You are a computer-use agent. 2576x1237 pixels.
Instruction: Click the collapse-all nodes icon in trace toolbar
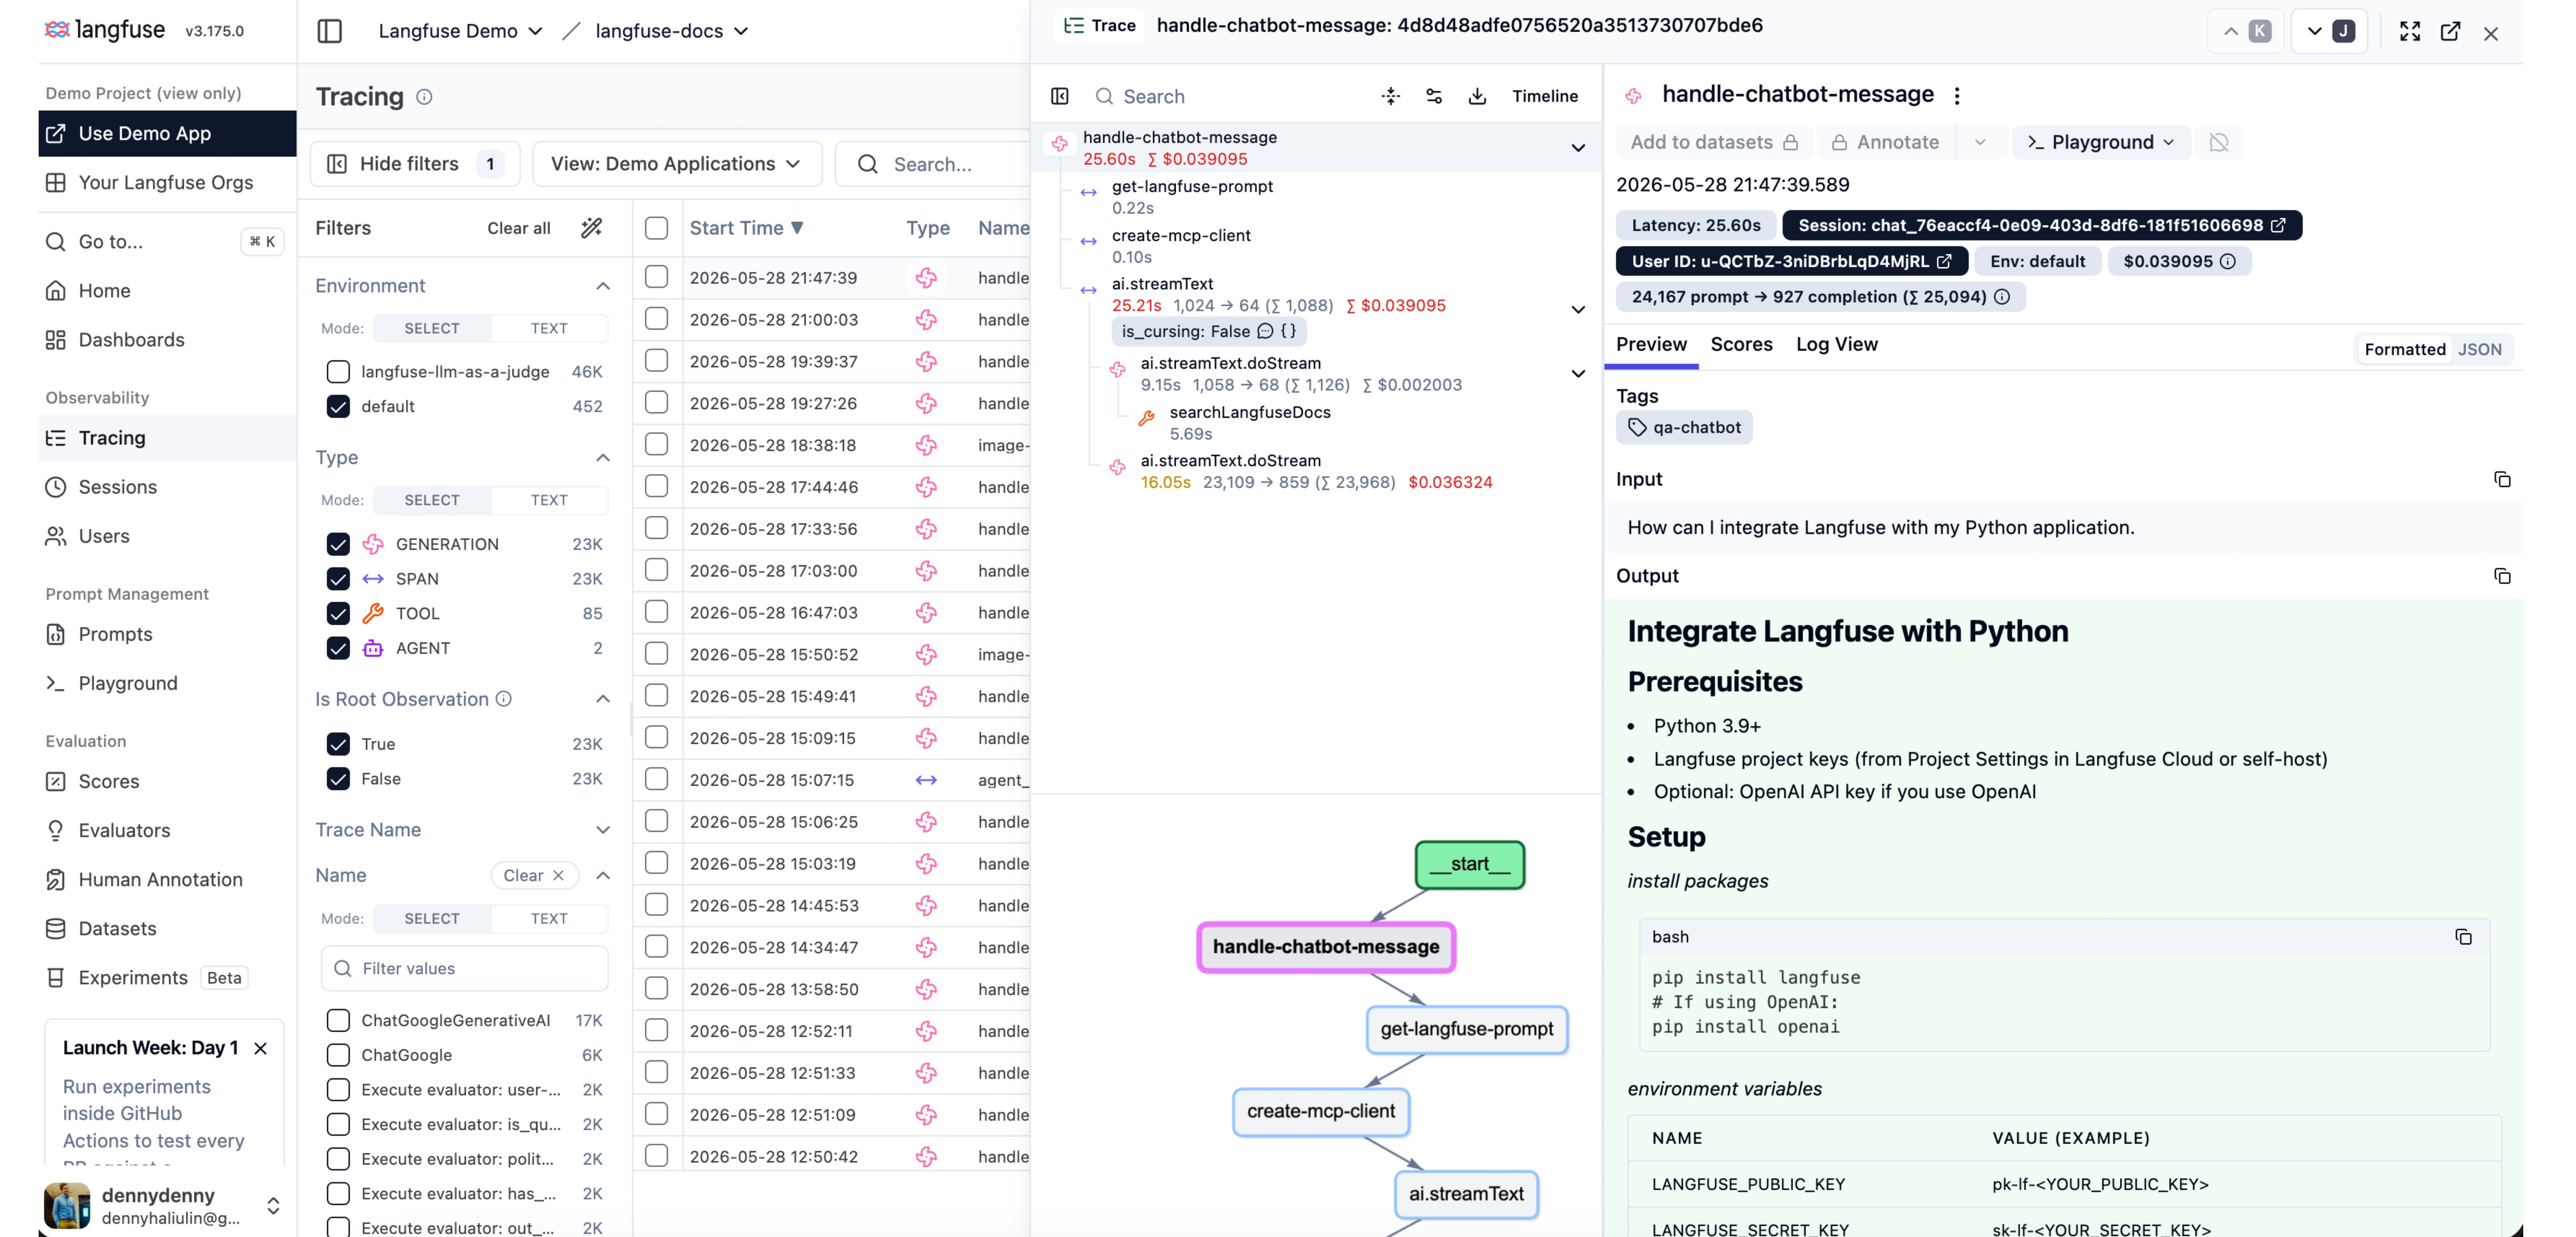coord(1391,96)
